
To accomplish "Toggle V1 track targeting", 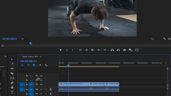I will pyautogui.click(x=31, y=85).
